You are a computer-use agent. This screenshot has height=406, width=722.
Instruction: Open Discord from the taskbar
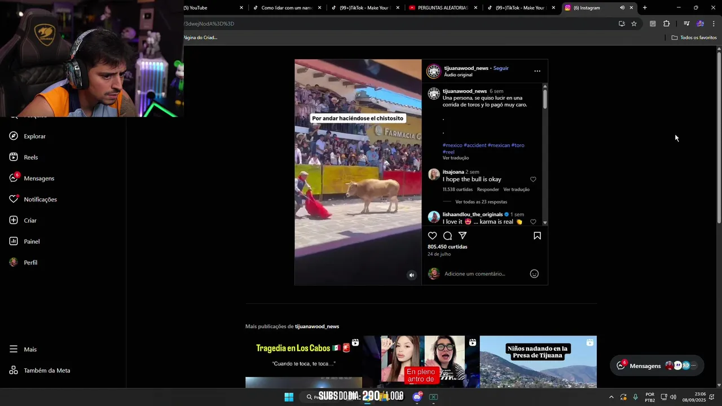pyautogui.click(x=417, y=397)
